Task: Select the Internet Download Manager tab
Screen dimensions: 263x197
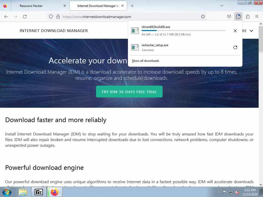Action: [x=98, y=6]
